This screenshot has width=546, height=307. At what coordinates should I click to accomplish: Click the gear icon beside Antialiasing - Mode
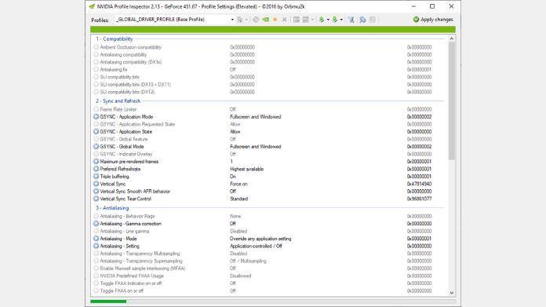96,239
